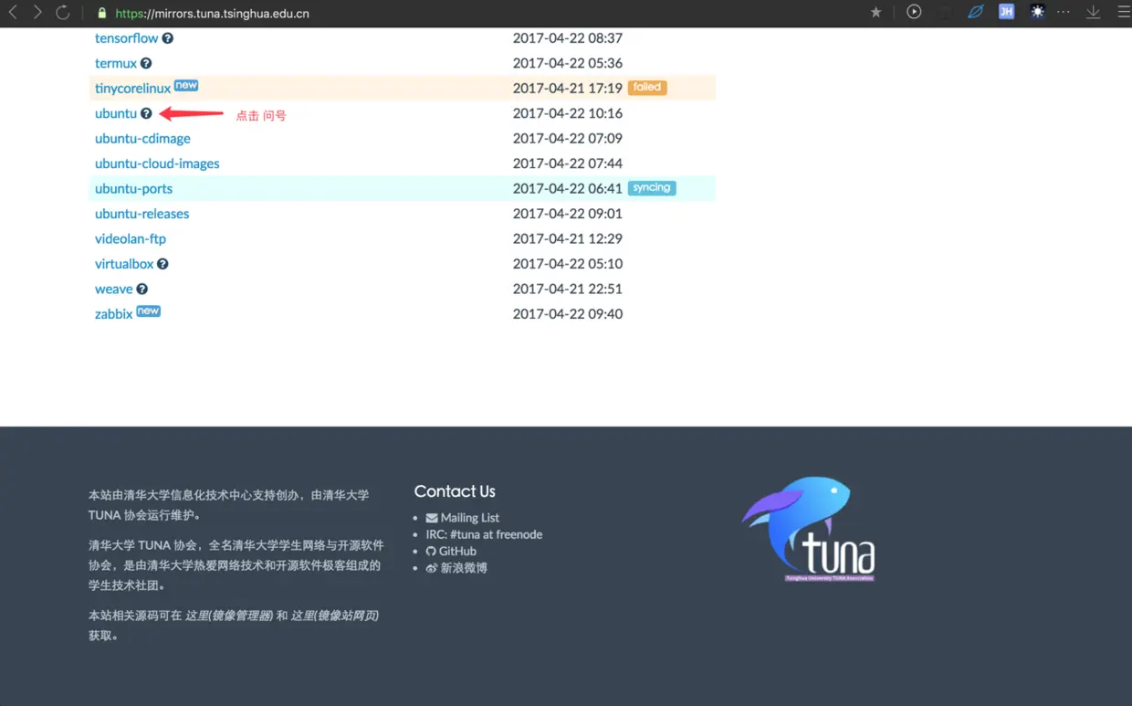
Task: Open the zabbix mirror link
Action: pyautogui.click(x=114, y=314)
